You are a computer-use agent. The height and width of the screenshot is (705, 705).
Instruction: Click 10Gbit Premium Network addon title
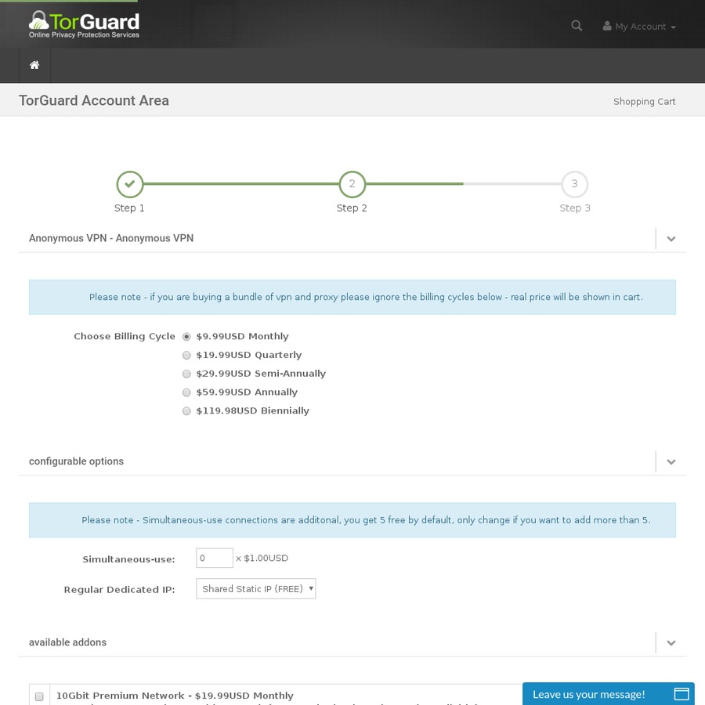click(x=175, y=696)
